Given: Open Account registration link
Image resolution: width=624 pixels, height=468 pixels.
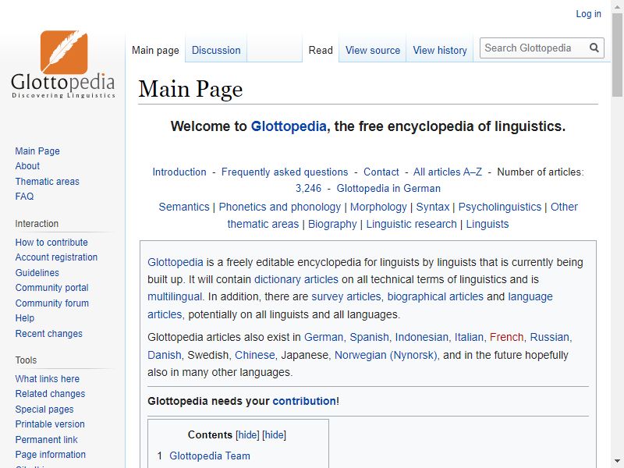Looking at the screenshot, I should (56, 257).
